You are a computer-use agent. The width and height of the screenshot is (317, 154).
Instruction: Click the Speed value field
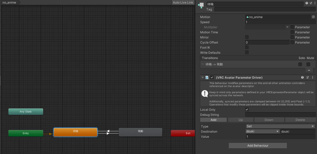(x=281, y=22)
